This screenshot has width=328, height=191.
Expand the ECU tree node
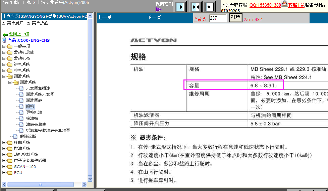pos(4,172)
